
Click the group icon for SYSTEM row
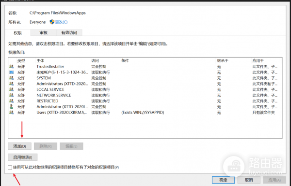(12, 78)
